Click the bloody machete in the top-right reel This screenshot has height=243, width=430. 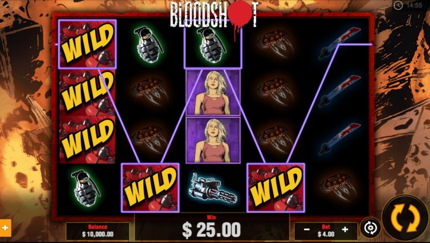[339, 43]
